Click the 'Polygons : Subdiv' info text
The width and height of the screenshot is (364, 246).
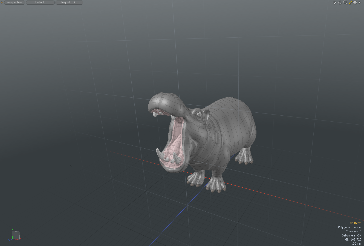[x=349, y=227]
